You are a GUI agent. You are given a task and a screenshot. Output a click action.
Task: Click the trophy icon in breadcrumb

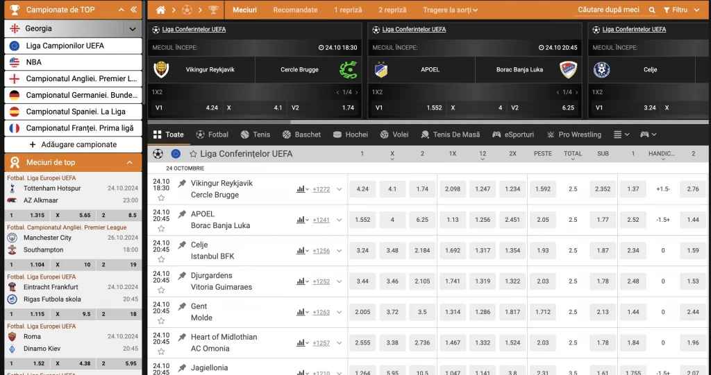212,10
